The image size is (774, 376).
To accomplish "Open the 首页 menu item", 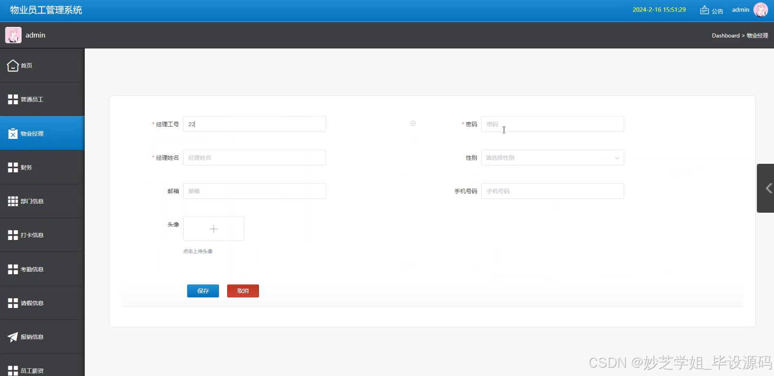I will coord(42,66).
